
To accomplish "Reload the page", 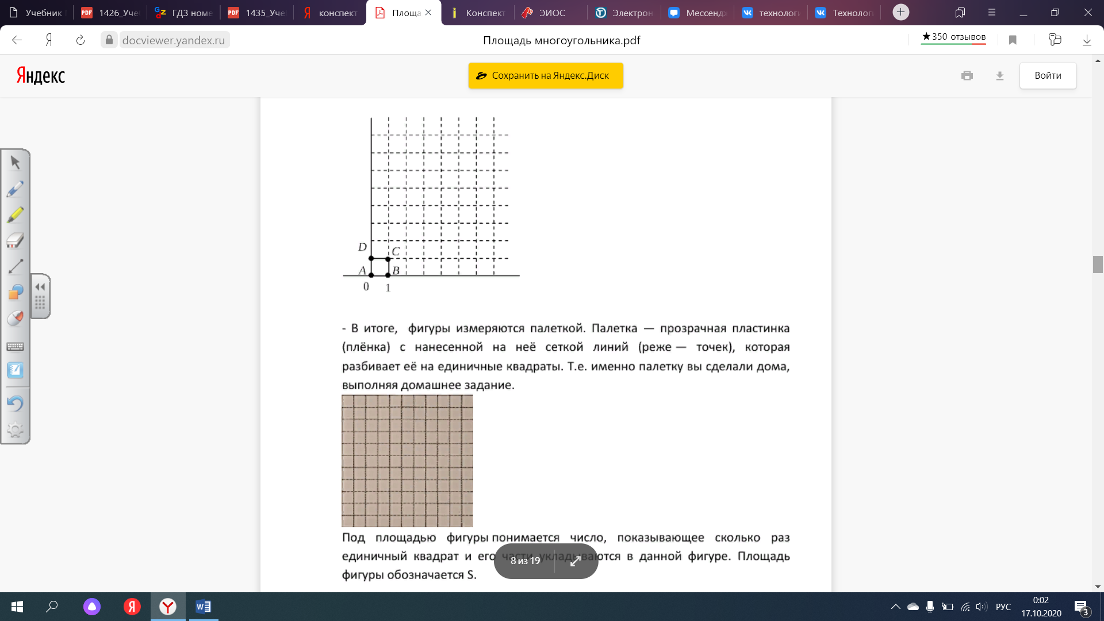I will [x=80, y=40].
